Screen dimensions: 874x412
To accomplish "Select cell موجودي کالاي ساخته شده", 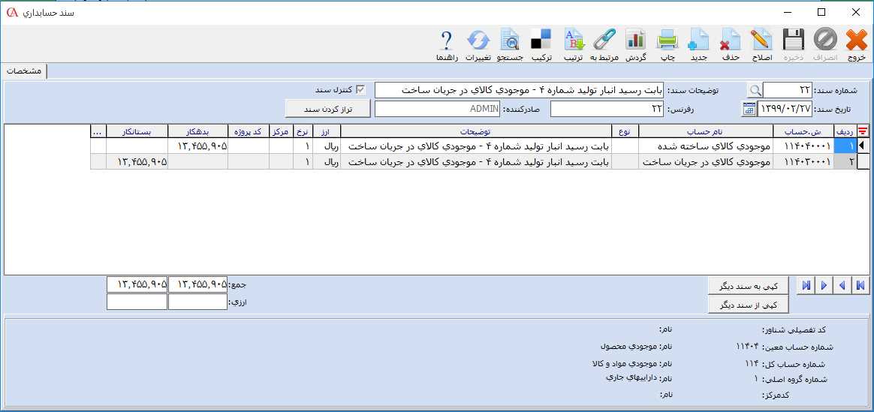I will pyautogui.click(x=706, y=146).
